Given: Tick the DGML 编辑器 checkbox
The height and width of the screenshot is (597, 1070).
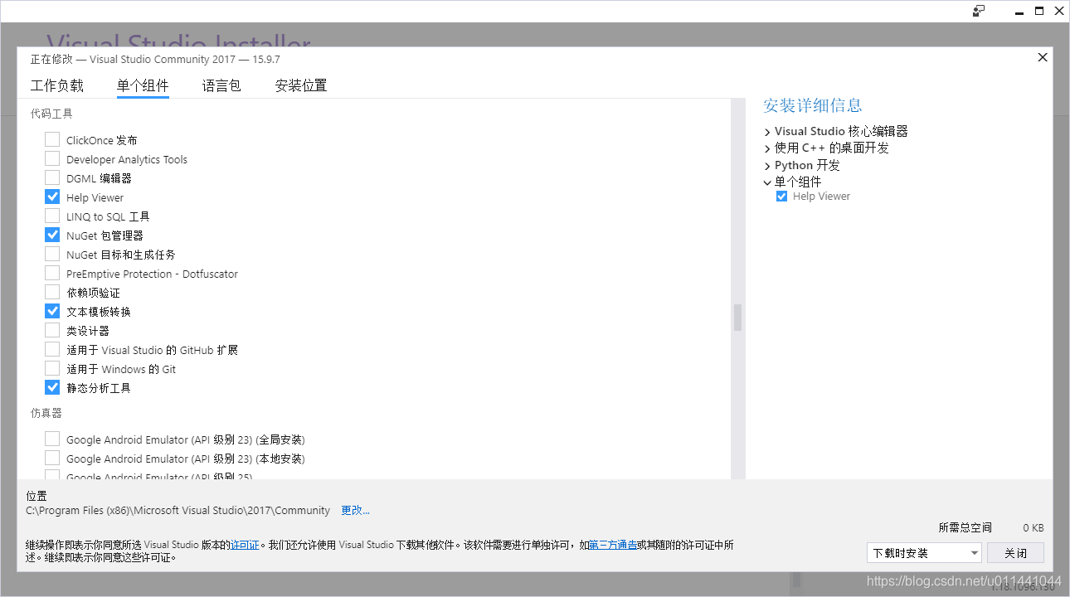Looking at the screenshot, I should coord(52,177).
